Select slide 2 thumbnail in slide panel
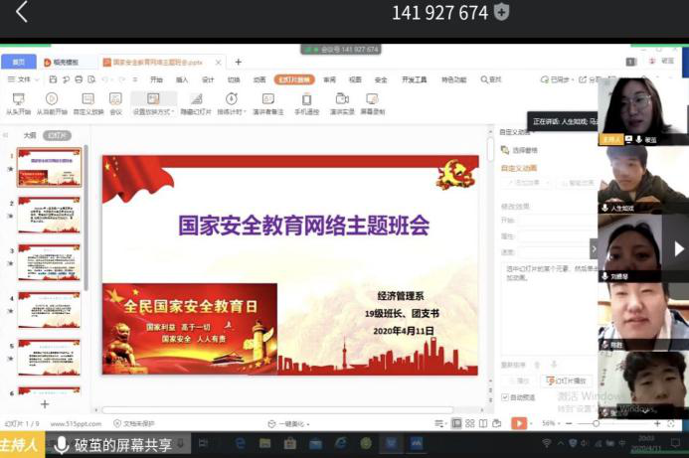Screen dimensions: 689x458 [x=49, y=214]
